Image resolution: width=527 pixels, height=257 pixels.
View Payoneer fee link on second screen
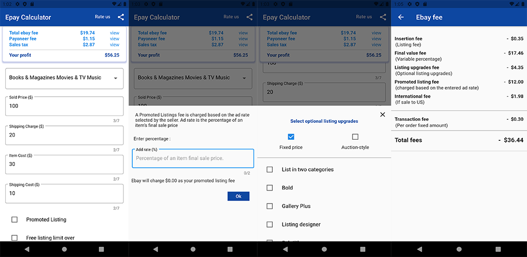point(243,39)
